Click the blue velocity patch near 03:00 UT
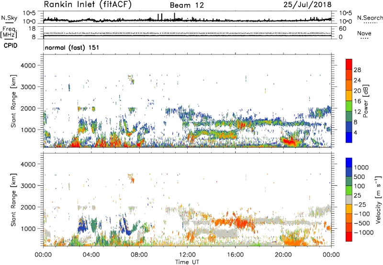Screen dimensions: 383x265 (x=82, y=226)
